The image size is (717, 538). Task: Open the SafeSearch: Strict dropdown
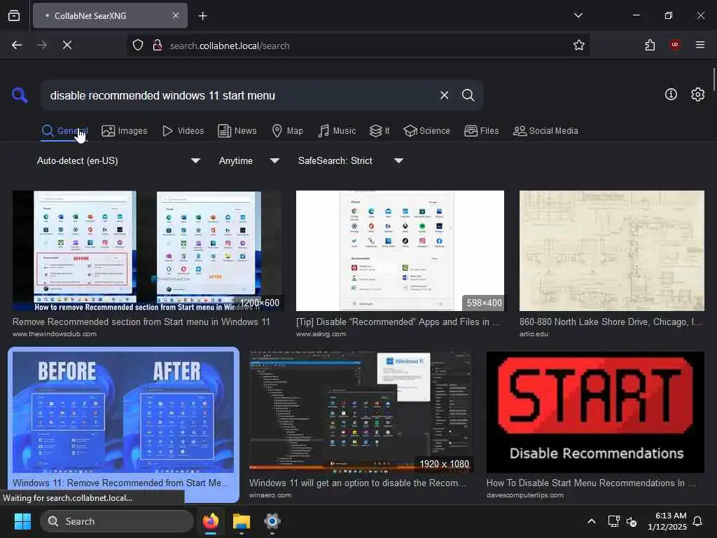coord(350,160)
